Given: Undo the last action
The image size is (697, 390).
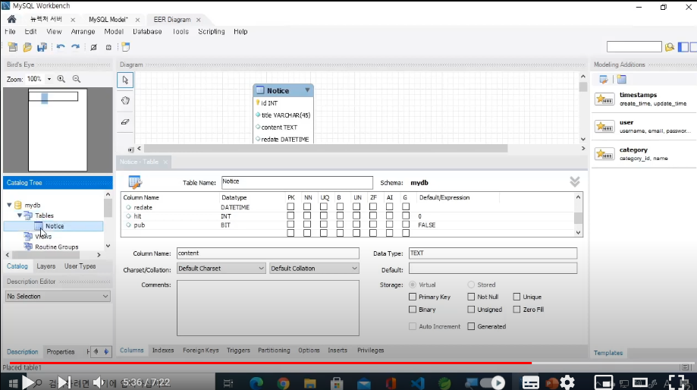Looking at the screenshot, I should [61, 47].
